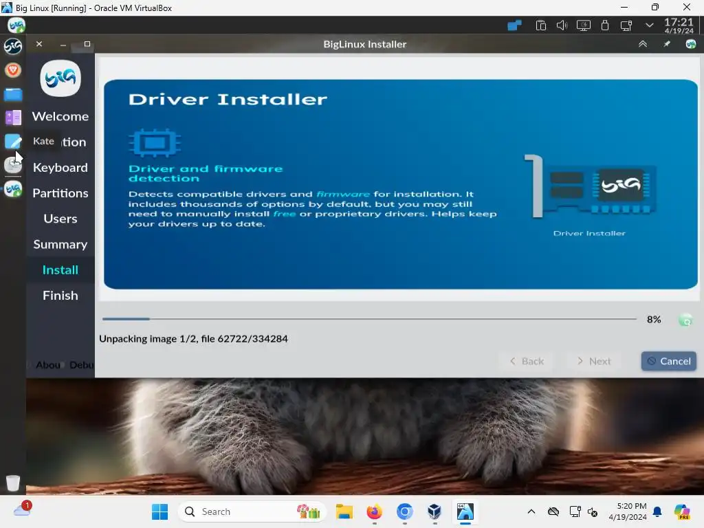
Task: Click the display monitor tray icon
Action: [583, 25]
